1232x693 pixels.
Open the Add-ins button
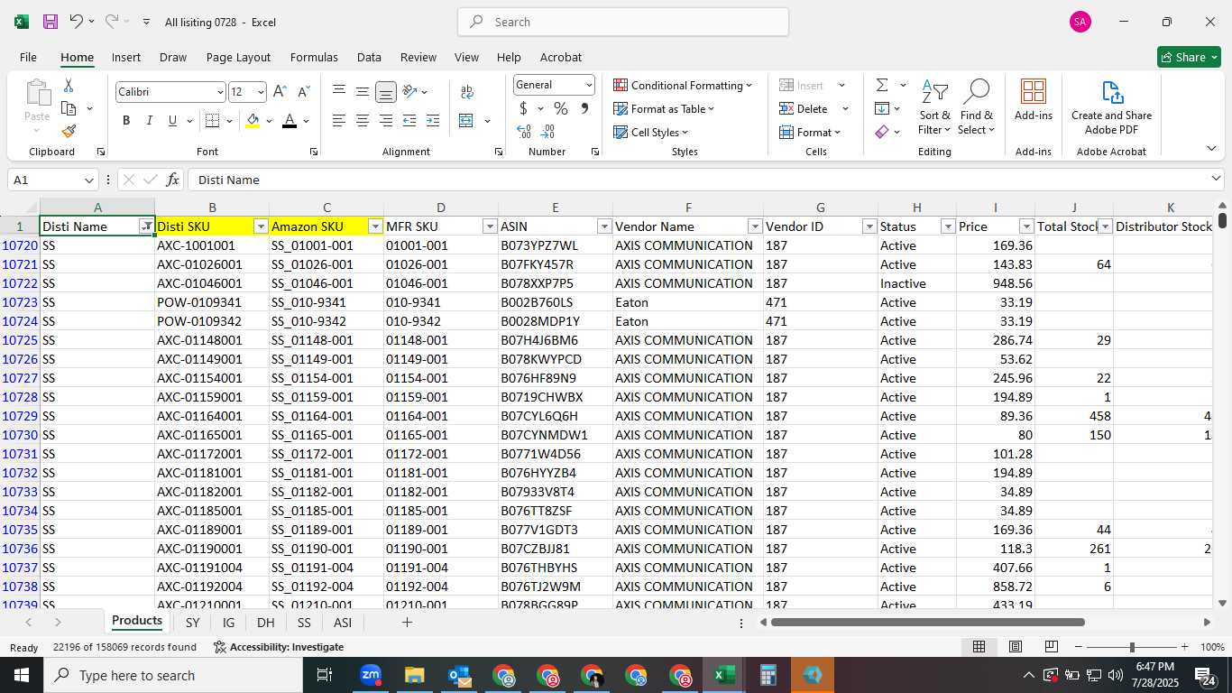click(x=1034, y=99)
